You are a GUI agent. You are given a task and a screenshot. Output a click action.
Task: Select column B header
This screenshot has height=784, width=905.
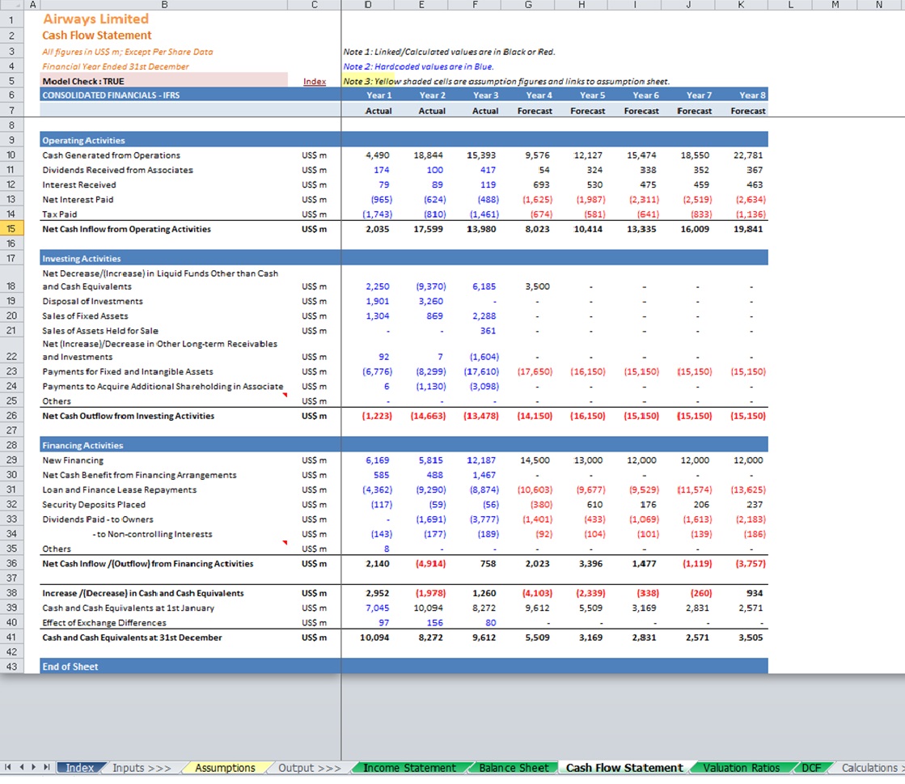(x=164, y=5)
